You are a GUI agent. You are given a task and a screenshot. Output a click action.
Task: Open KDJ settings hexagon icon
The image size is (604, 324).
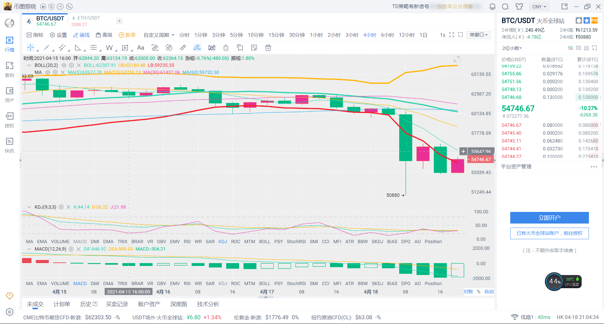point(61,207)
